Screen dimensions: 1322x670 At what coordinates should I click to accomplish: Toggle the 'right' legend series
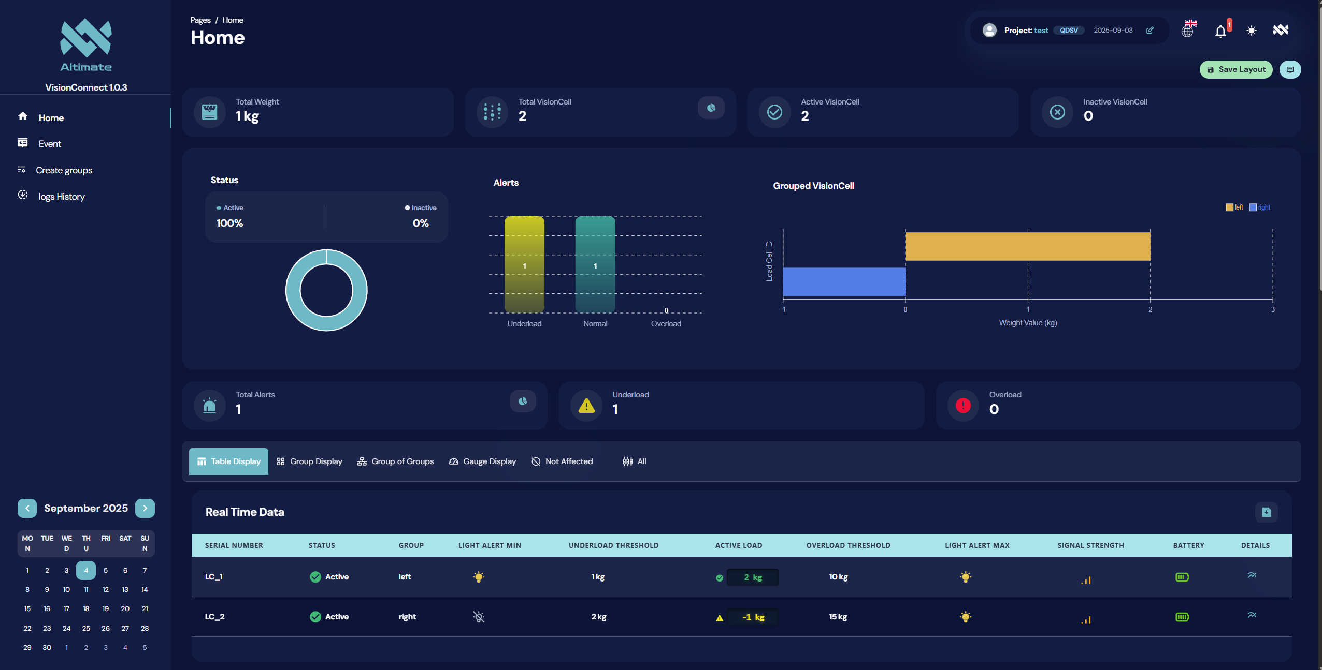coord(1259,207)
